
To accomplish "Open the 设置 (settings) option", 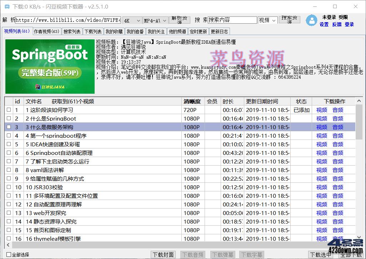I will point(324,25).
